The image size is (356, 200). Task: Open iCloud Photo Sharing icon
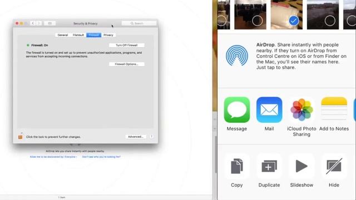(x=301, y=110)
